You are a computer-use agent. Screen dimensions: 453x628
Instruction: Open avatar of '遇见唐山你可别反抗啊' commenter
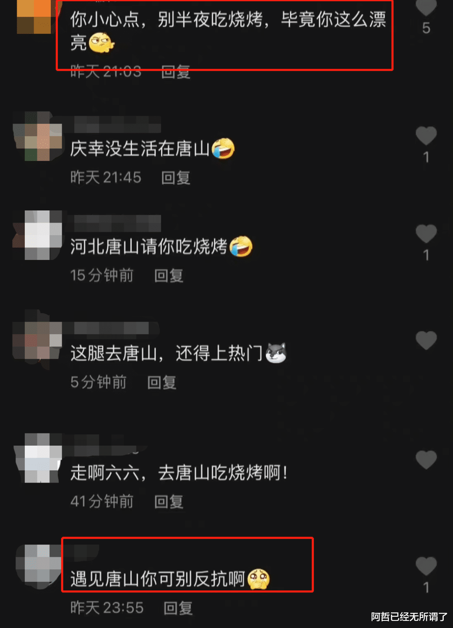click(x=38, y=564)
